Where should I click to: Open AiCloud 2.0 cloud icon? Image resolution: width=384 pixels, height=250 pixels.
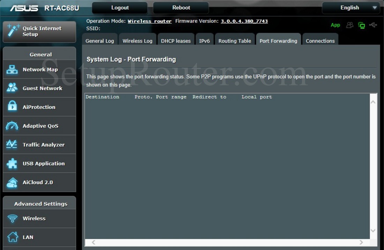coord(12,182)
